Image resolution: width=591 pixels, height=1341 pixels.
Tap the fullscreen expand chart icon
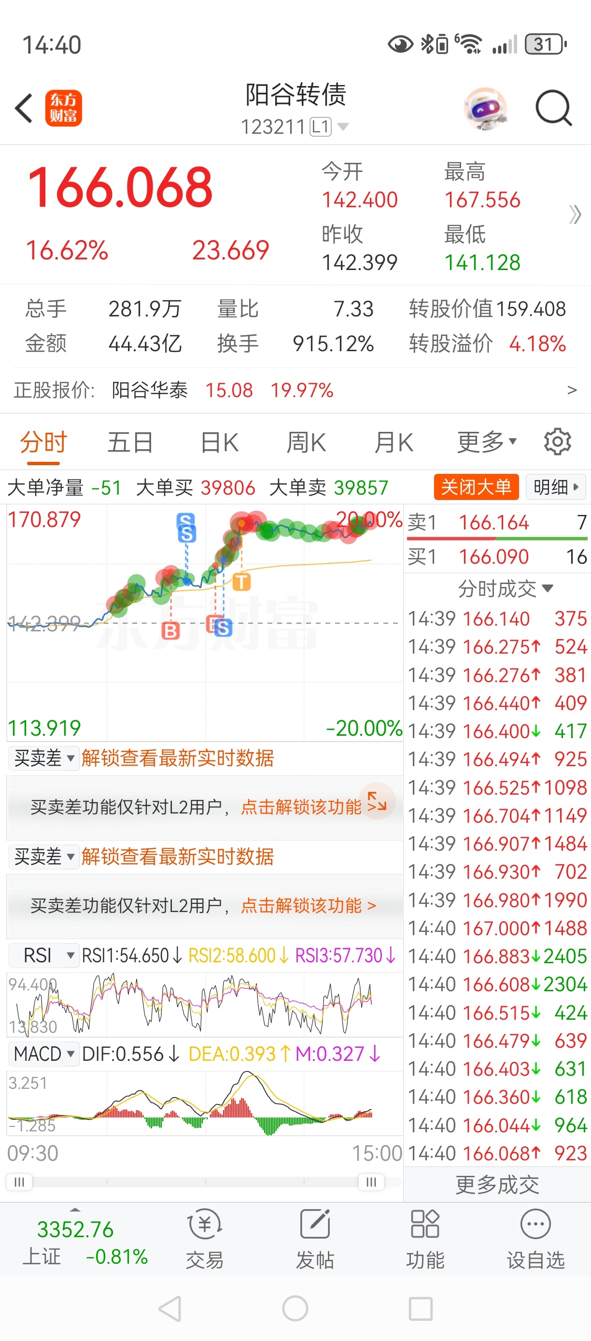(x=377, y=800)
